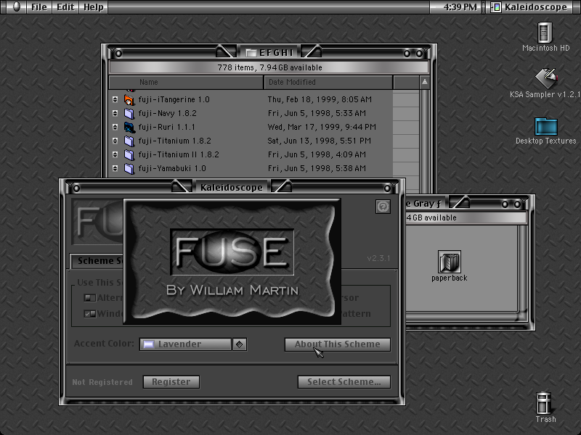Select the Desktop Textures folder icon
The width and height of the screenshot is (581, 435).
(546, 126)
